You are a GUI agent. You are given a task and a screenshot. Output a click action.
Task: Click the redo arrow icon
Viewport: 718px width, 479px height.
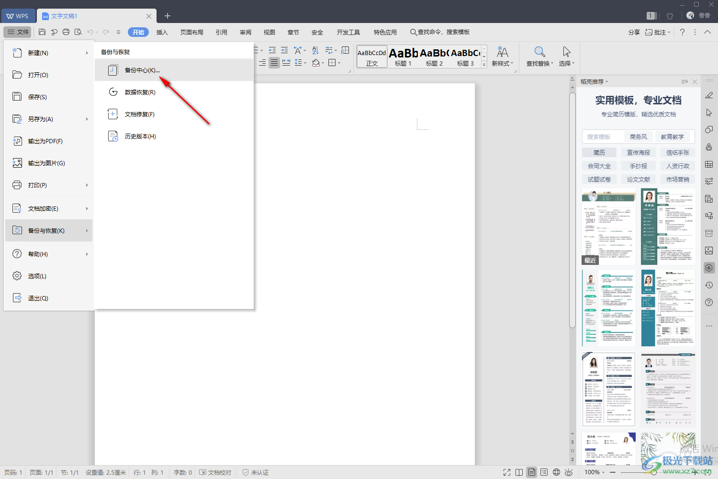click(106, 32)
